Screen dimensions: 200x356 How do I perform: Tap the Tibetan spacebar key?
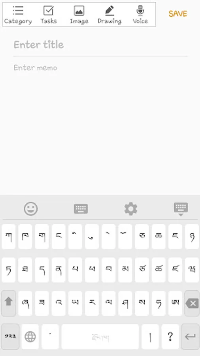tap(100, 337)
